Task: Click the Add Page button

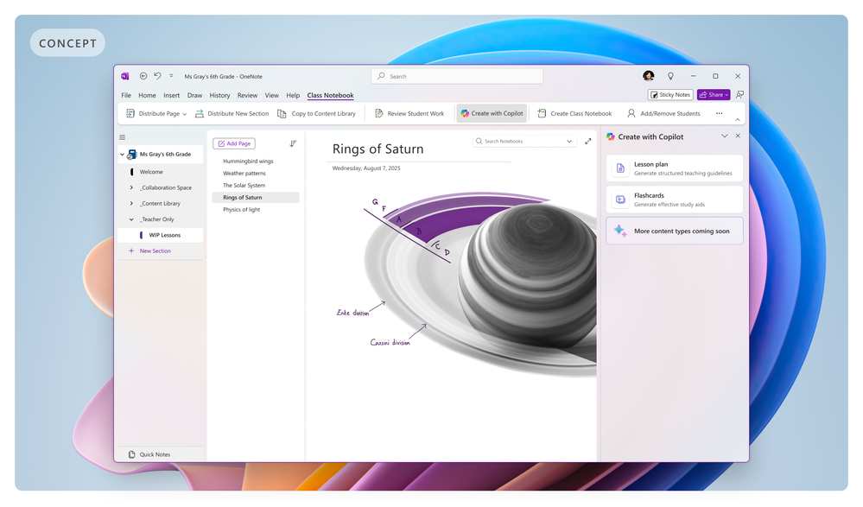Action: tap(234, 143)
